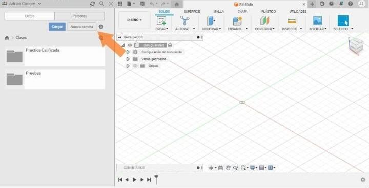Add a new design tab with plus

(312, 4)
